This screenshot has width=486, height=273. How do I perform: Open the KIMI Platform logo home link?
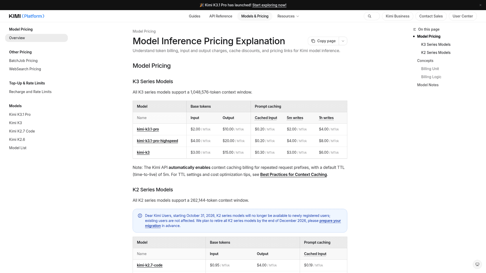click(27, 16)
